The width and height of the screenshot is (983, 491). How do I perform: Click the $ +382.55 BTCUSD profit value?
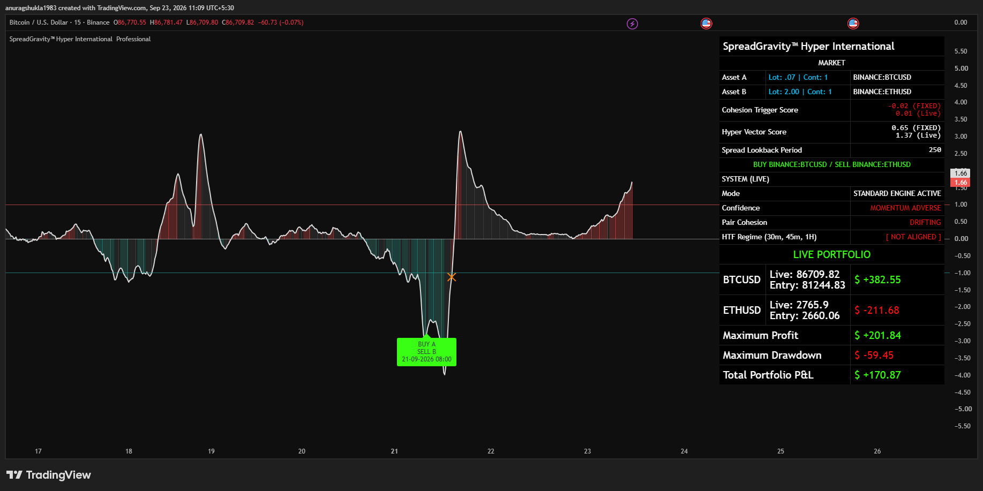[x=877, y=280]
